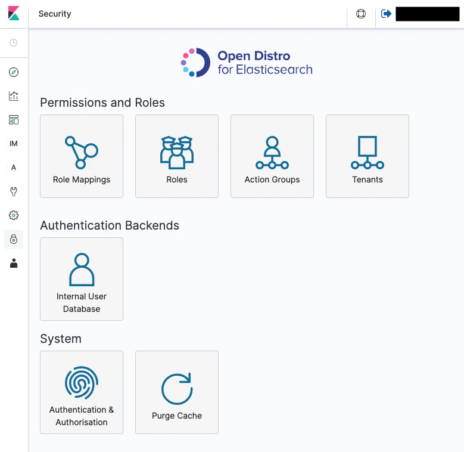Click the Open Distro for Elasticsearch logo
The height and width of the screenshot is (452, 464).
(x=246, y=63)
